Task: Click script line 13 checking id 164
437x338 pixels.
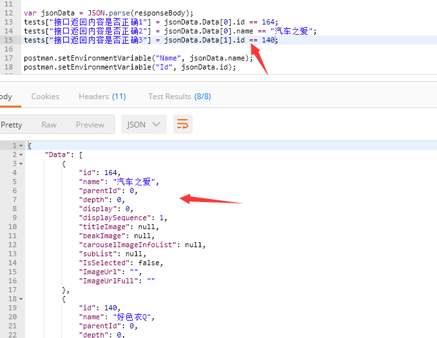Action: (151, 22)
